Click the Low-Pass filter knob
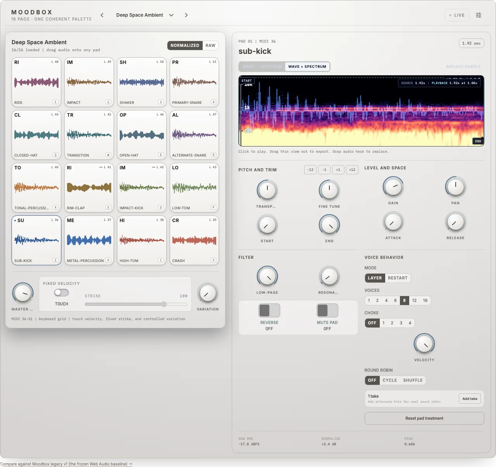 pos(267,276)
